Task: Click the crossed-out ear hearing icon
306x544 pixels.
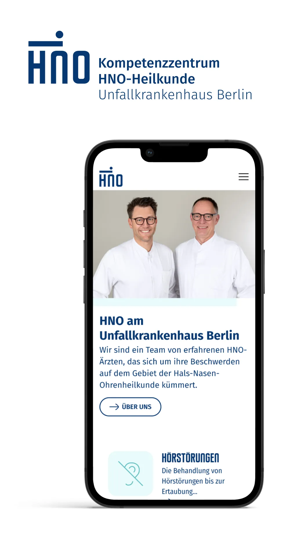Action: [x=131, y=473]
